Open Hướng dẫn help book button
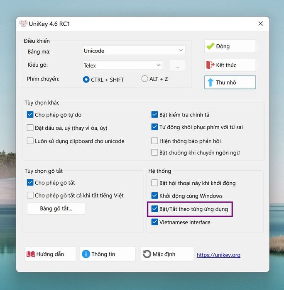 click(50, 254)
